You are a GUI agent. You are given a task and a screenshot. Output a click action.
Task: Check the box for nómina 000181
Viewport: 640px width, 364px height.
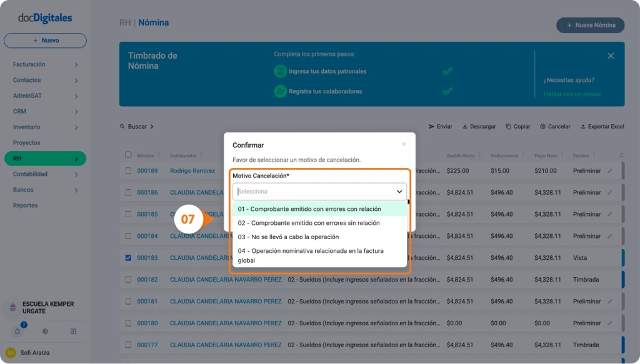pyautogui.click(x=128, y=301)
